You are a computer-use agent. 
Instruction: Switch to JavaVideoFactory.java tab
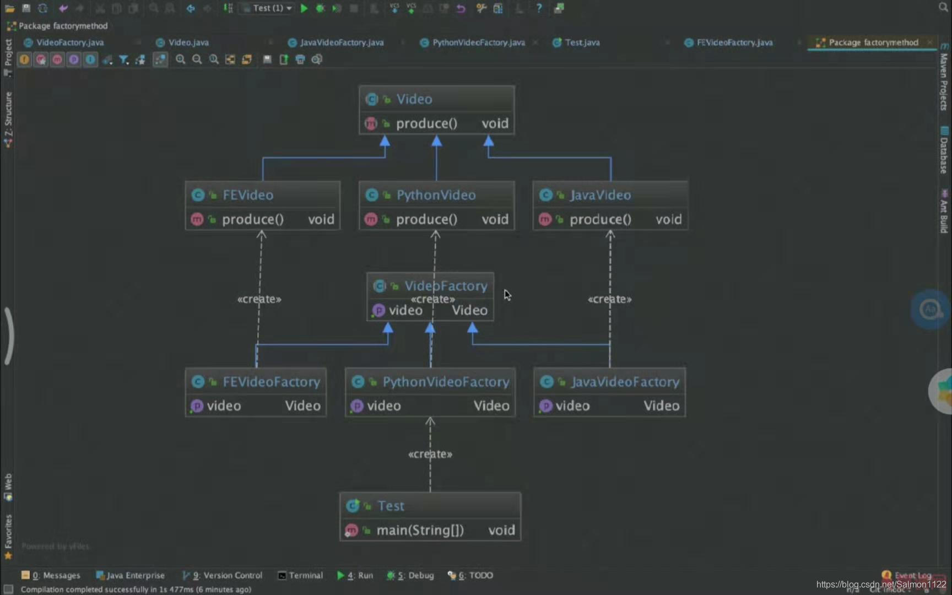342,42
